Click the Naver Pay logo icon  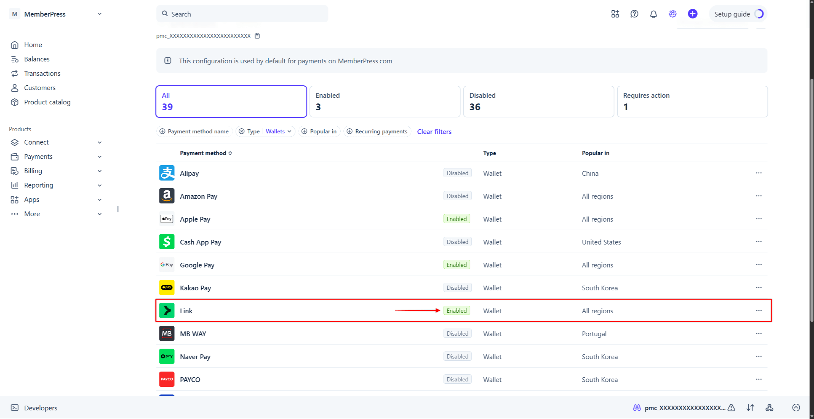166,356
